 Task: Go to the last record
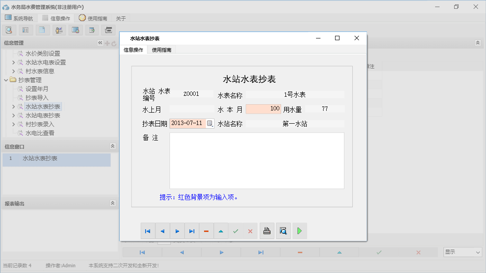click(192, 231)
